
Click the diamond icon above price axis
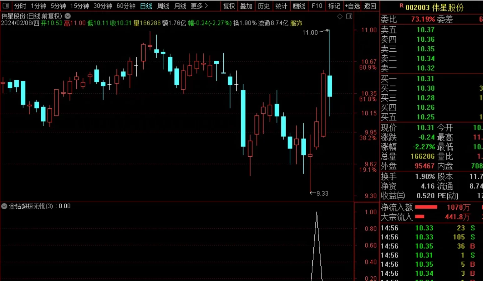point(340,16)
